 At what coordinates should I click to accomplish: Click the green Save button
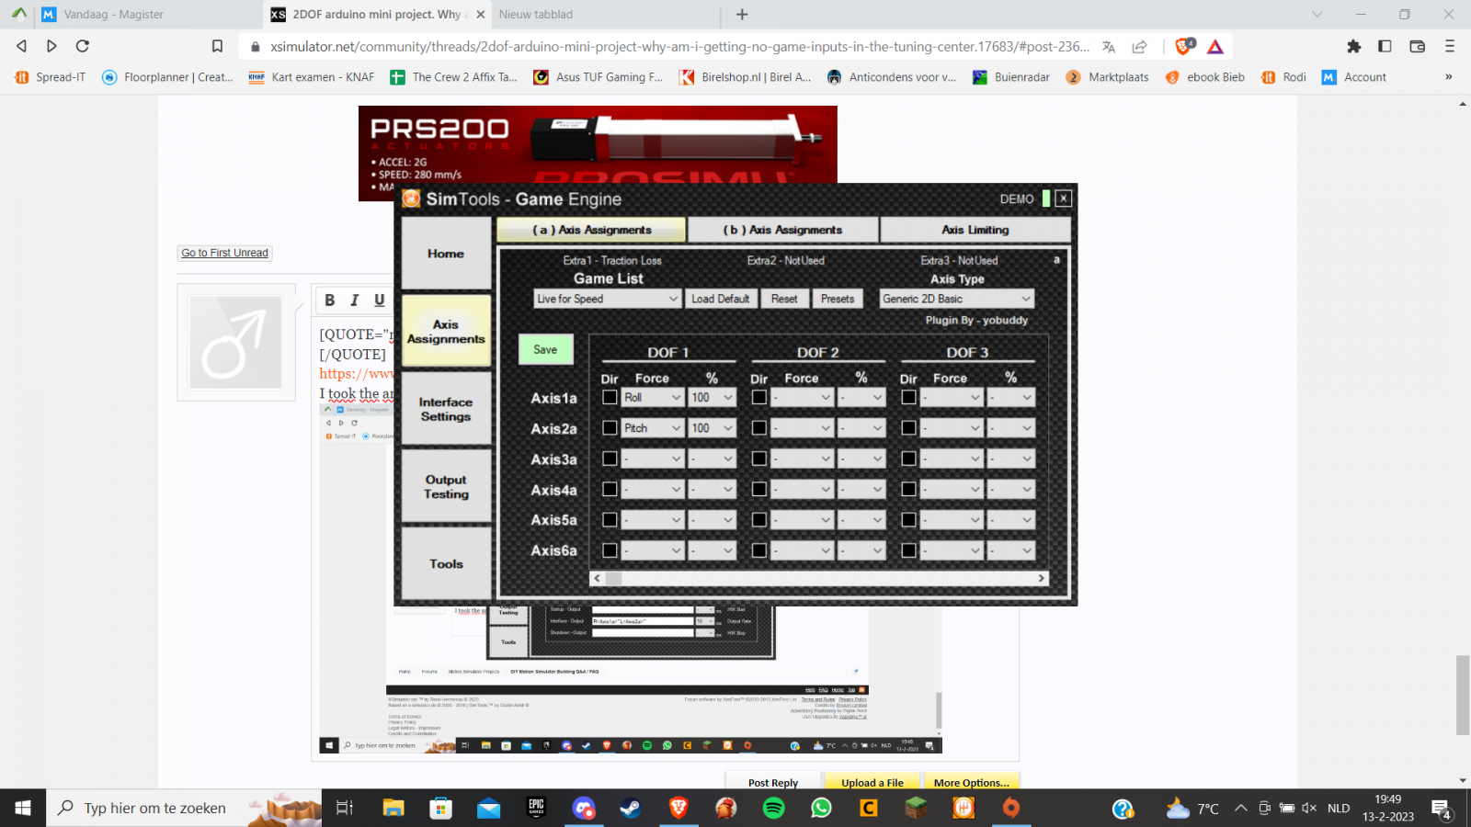coord(545,349)
